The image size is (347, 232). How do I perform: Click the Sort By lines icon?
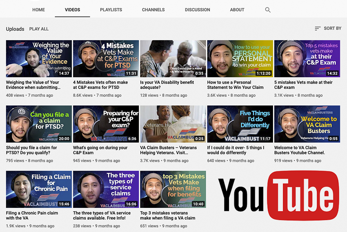(318, 28)
